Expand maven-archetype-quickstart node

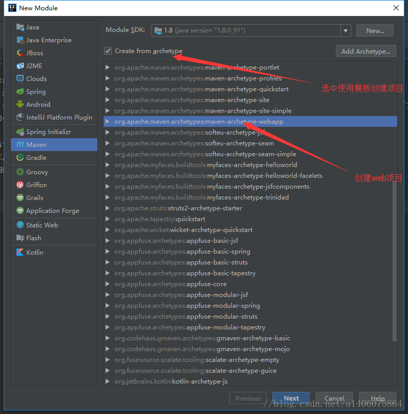(107, 89)
